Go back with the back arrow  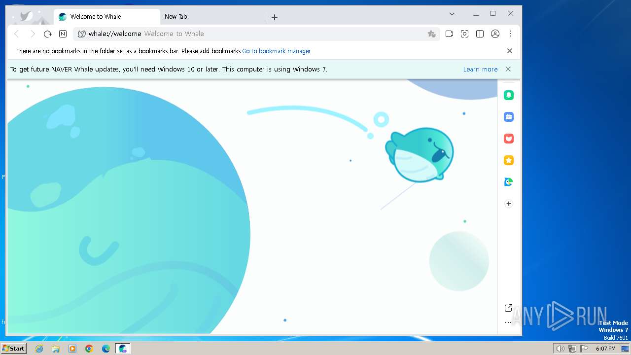point(16,34)
